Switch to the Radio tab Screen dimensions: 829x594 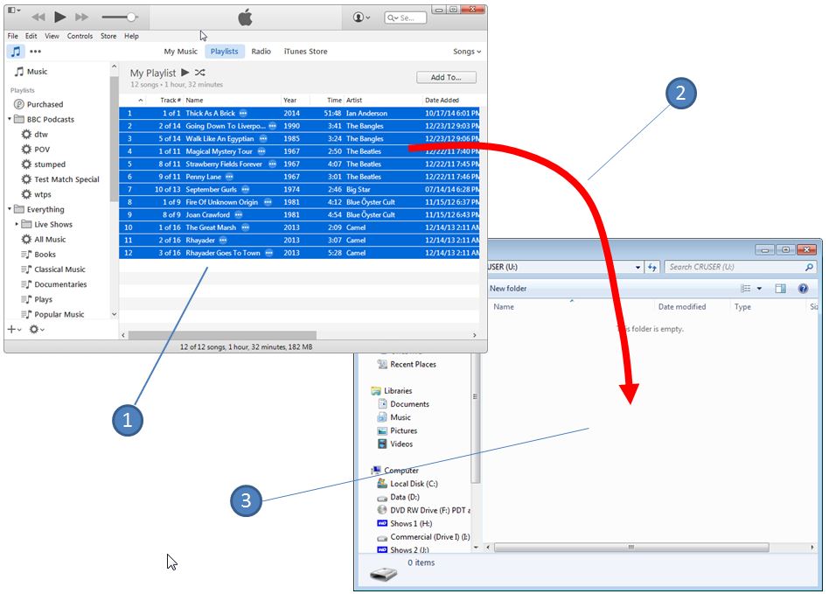coord(261,51)
